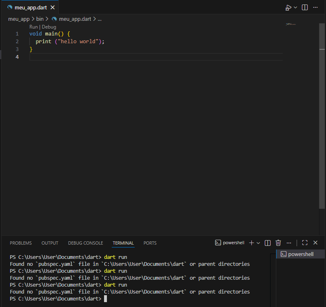This screenshot has width=326, height=307.
Task: Create a new terminal with plus icon
Action: tap(251, 243)
